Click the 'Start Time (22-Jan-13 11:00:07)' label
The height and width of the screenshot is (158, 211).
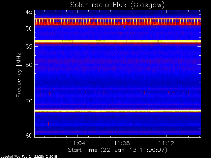(117, 150)
